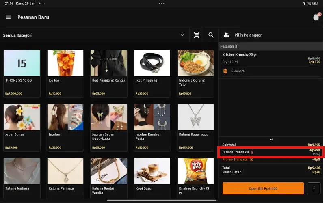The height and width of the screenshot is (203, 325).
Task: Add Ice tea product to order
Action: tap(65, 73)
